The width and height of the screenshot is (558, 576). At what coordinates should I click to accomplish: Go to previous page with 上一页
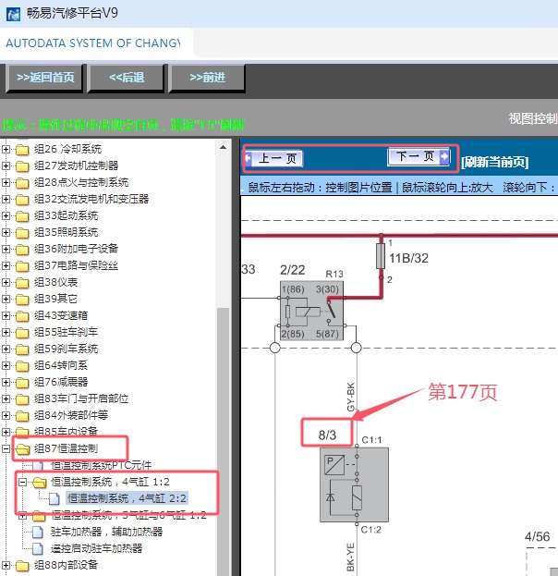tap(273, 159)
